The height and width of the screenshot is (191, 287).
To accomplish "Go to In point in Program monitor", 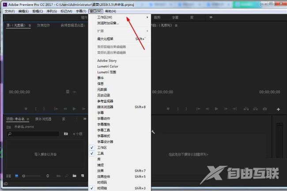I will [198, 109].
